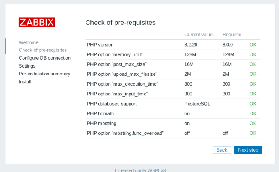The height and width of the screenshot is (172, 279).
Task: Click the PHP bcmath row label
Action: tap(100, 113)
